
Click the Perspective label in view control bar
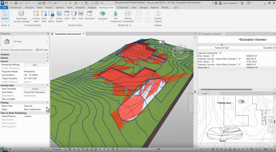coord(57,149)
